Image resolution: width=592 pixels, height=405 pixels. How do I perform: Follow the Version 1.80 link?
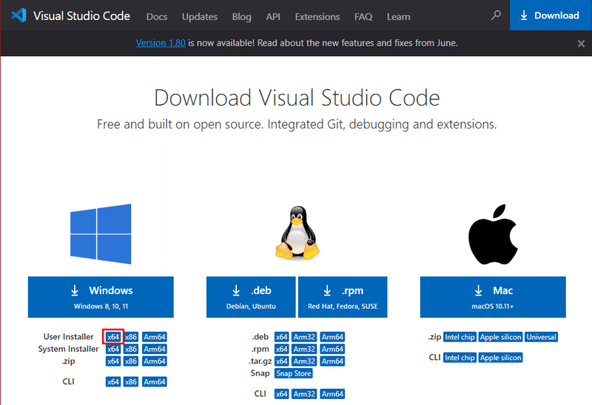pos(161,43)
